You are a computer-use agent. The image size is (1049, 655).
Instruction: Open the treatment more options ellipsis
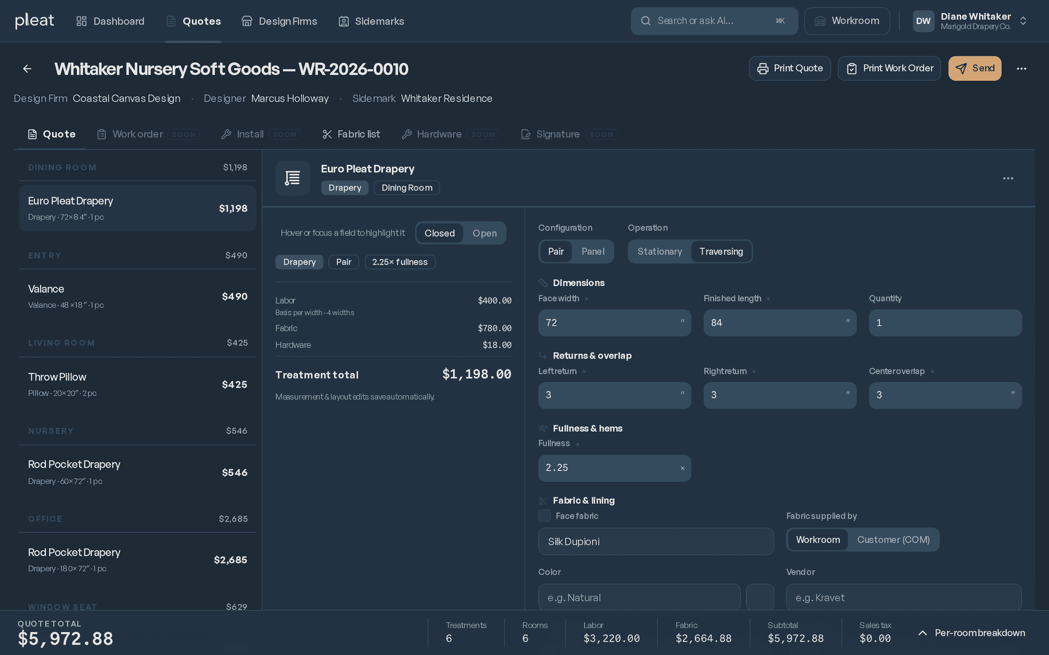1008,178
